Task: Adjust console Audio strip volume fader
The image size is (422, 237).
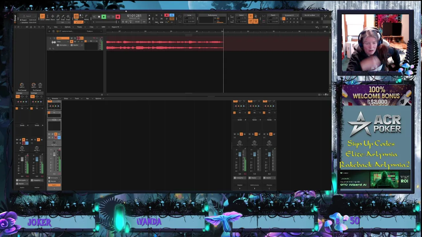Action: pyautogui.click(x=54, y=154)
